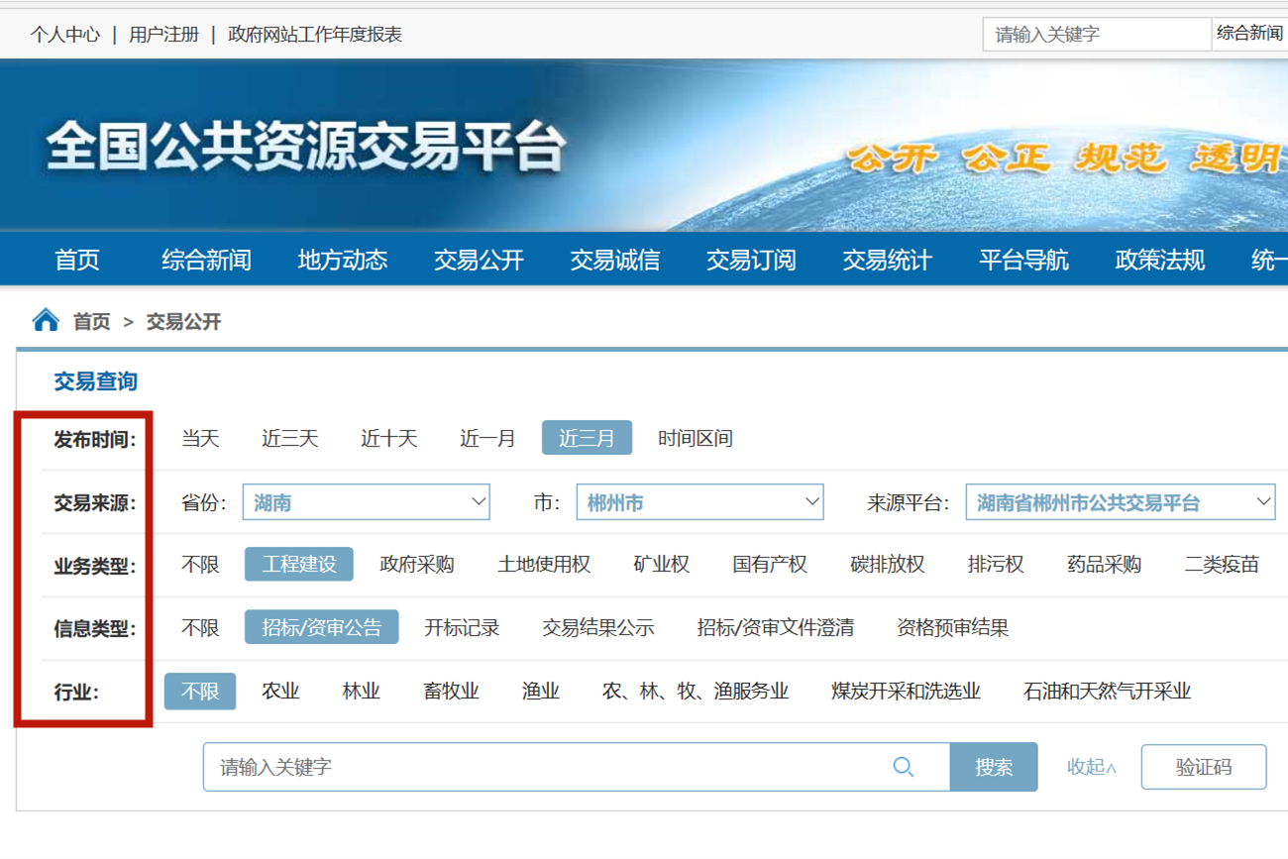This screenshot has width=1288, height=859.
Task: Open the 省份 dropdown showing 湖南
Action: pyautogui.click(x=367, y=501)
